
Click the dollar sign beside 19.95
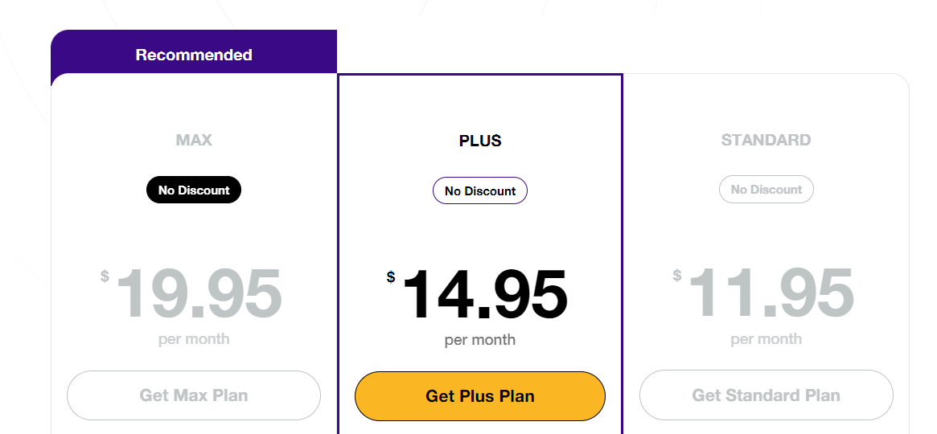pyautogui.click(x=105, y=276)
